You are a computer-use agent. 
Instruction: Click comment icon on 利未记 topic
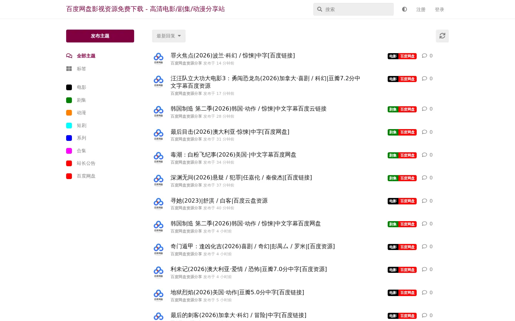425,269
